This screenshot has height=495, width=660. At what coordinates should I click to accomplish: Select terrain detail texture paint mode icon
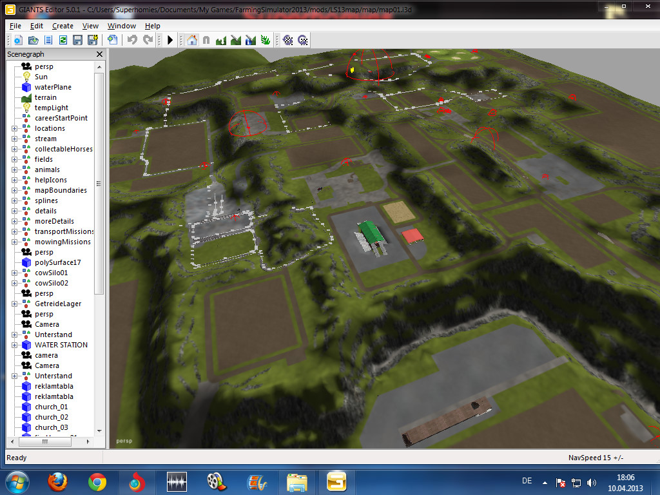click(236, 41)
